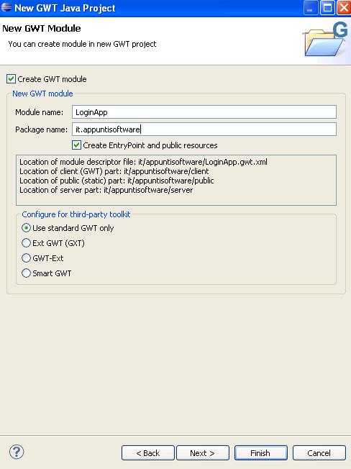The image size is (351, 469).
Task: Select the Ext GWT (GXT) radio button
Action: [26, 243]
